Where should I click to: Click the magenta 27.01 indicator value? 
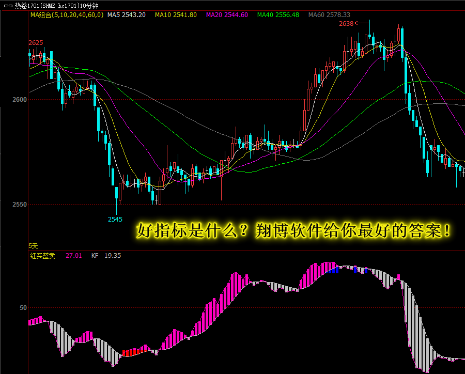[73, 256]
